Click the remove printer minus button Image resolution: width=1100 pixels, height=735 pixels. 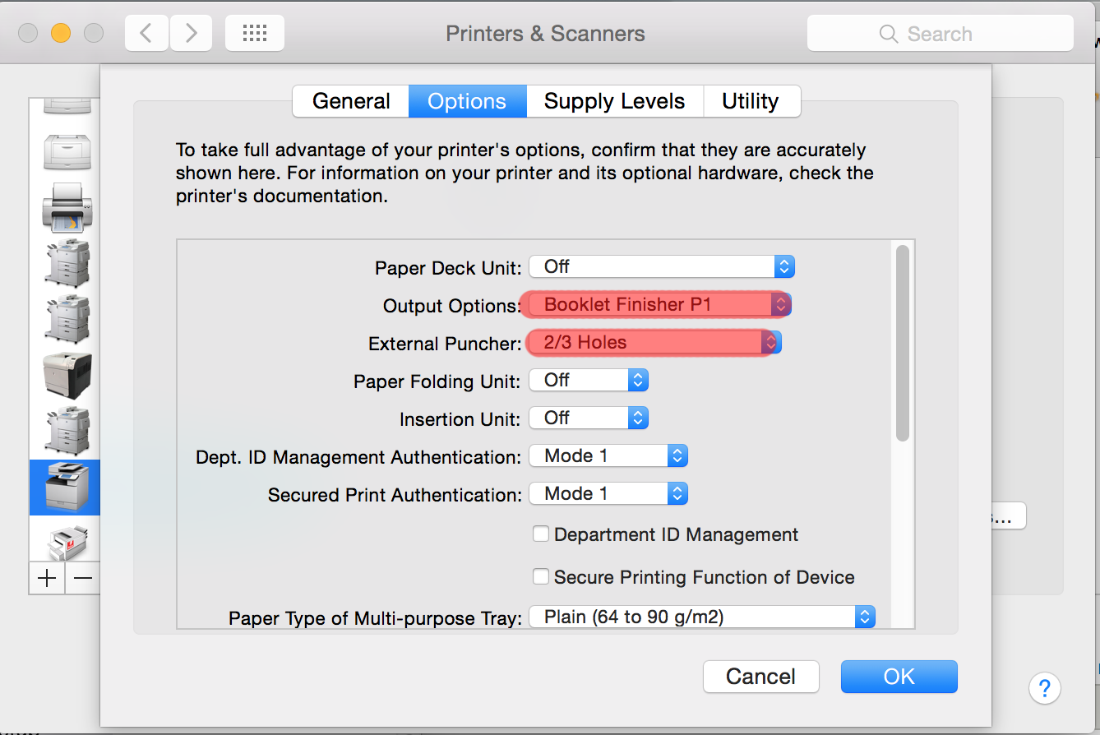[x=83, y=578]
